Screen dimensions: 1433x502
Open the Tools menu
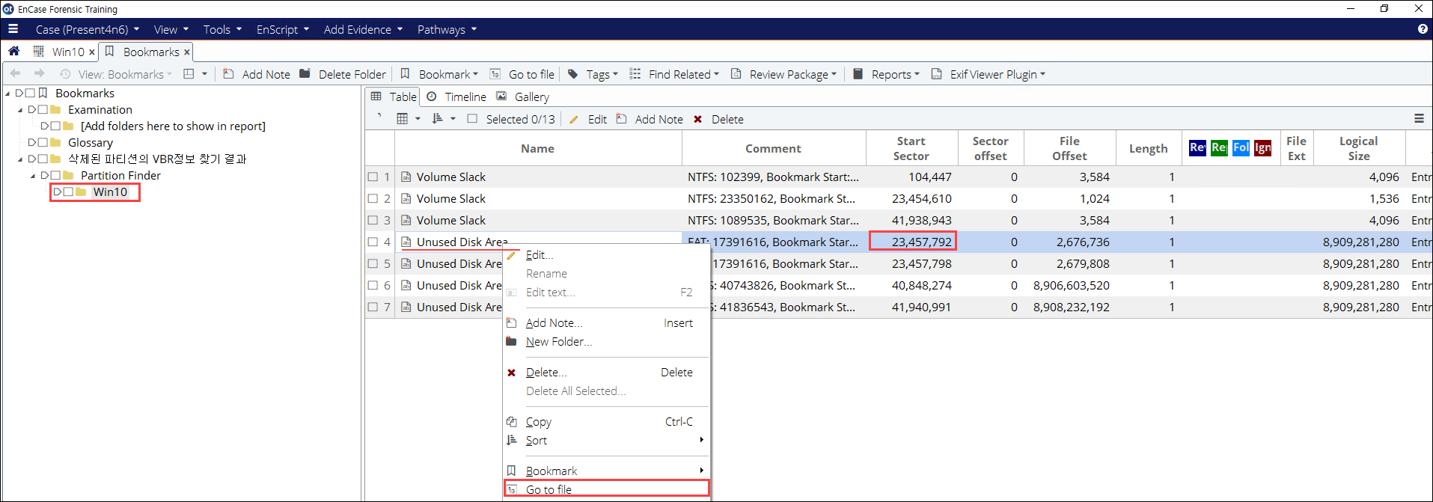[222, 29]
